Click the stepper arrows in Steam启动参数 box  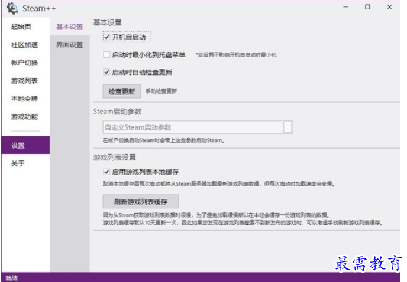click(x=288, y=127)
